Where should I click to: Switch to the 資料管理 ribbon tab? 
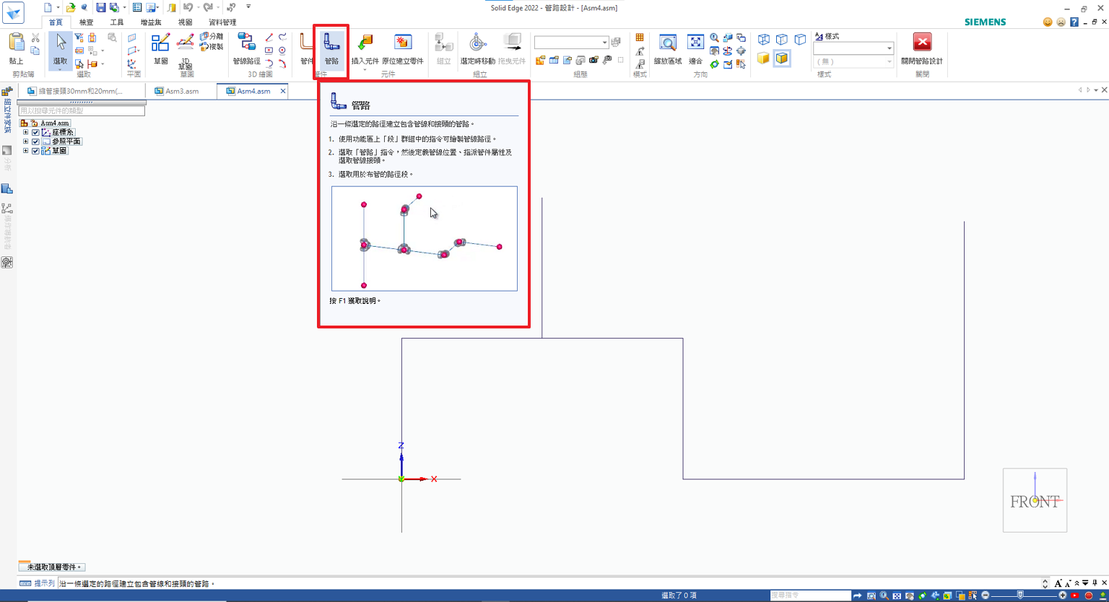(222, 22)
